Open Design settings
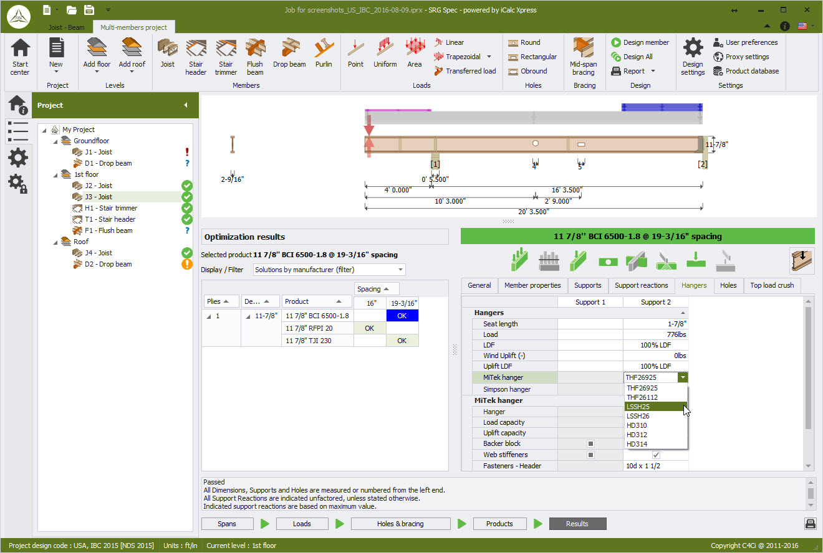Viewport: 823px width, 553px height. [693, 57]
